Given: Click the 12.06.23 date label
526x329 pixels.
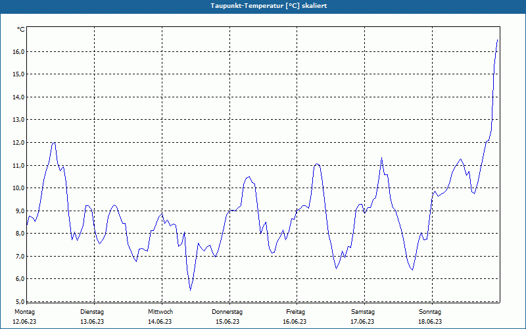Looking at the screenshot, I should 24,322.
